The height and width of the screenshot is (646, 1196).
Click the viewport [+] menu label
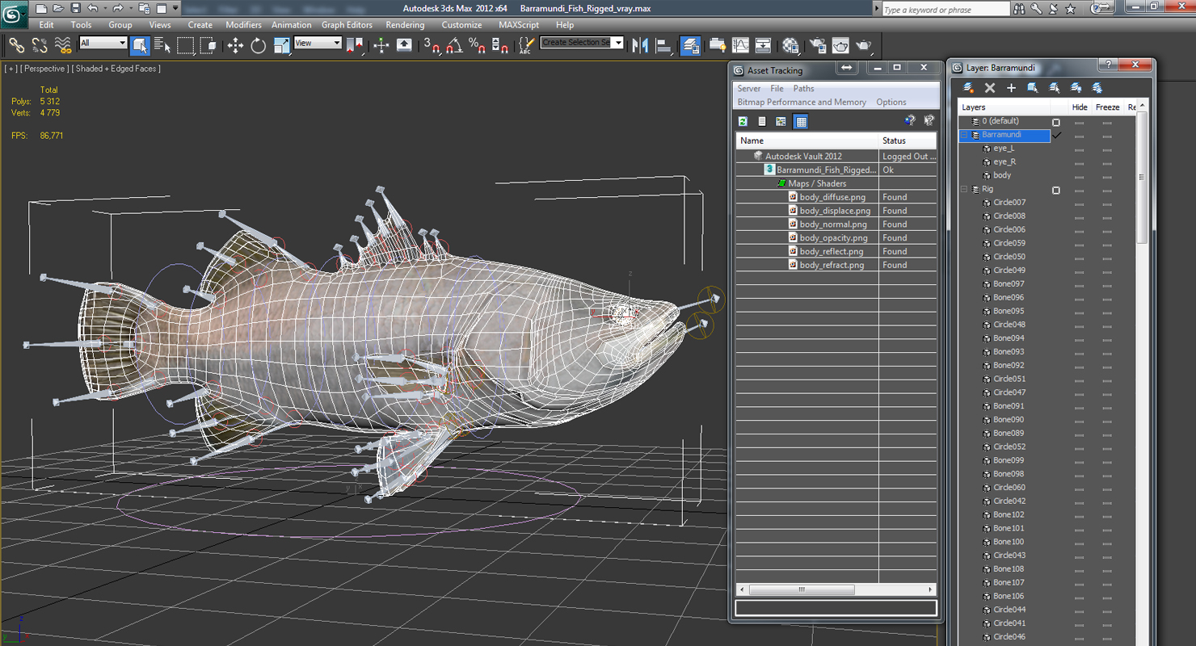tap(11, 69)
